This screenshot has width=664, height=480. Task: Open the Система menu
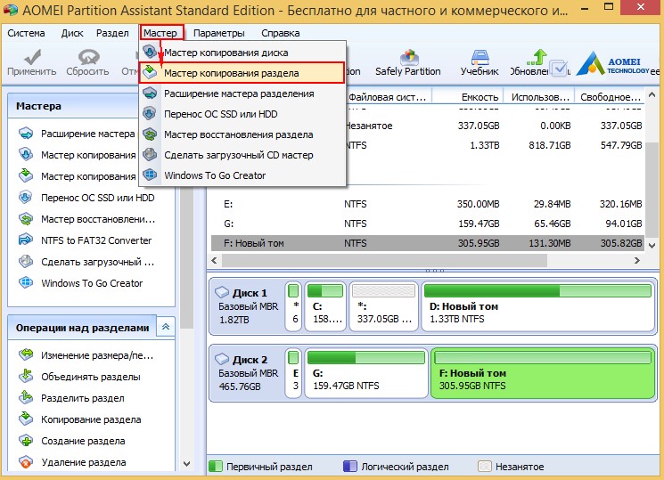pos(26,33)
